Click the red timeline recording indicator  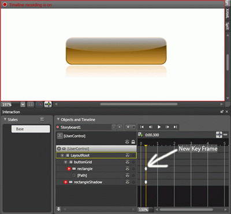tap(5, 5)
